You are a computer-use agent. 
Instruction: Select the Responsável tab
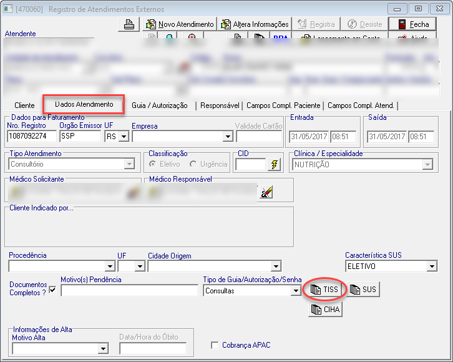pyautogui.click(x=220, y=105)
